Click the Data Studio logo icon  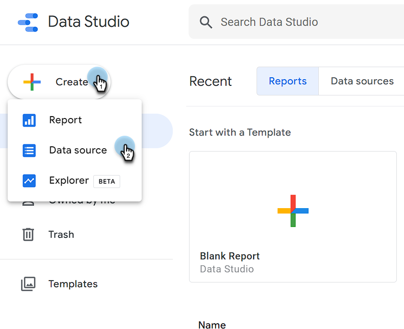28,23
